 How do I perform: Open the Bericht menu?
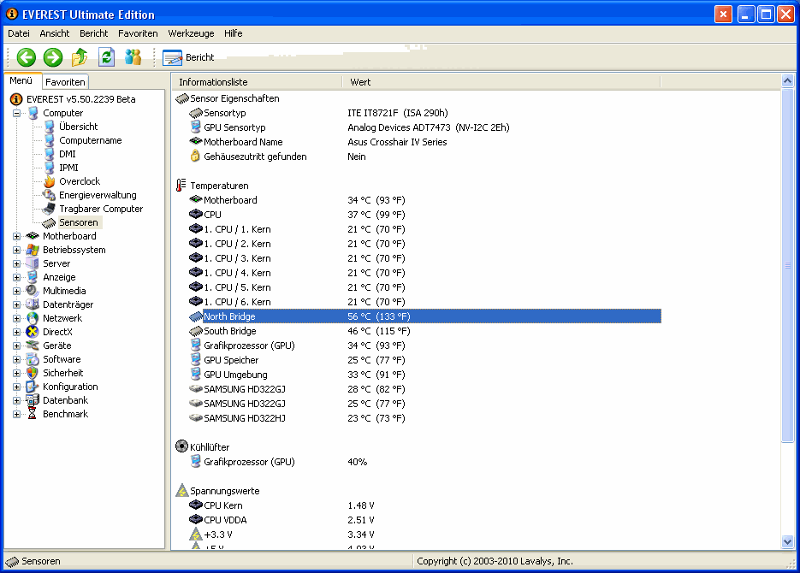pyautogui.click(x=94, y=33)
